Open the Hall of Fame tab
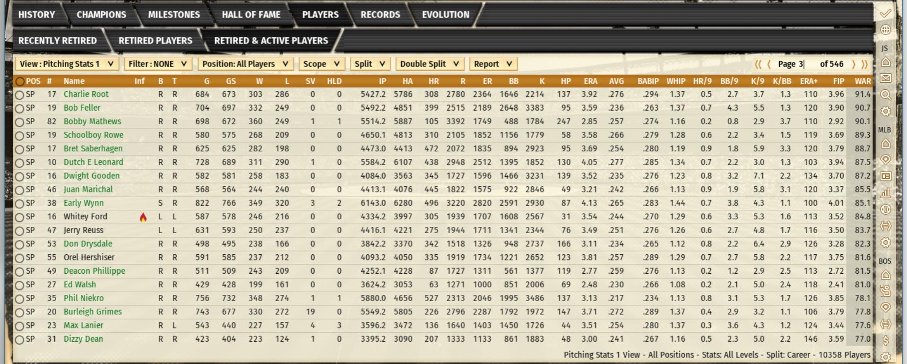 pos(251,15)
